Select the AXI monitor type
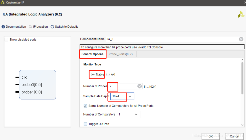The height and width of the screenshot is (140, 246). [108, 74]
